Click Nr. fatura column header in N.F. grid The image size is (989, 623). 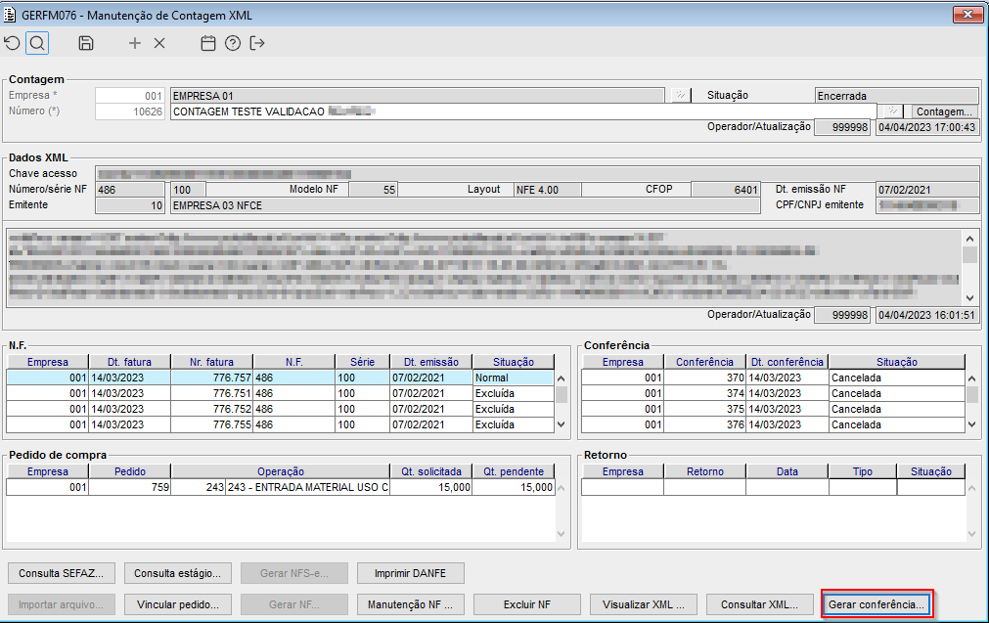(x=212, y=362)
